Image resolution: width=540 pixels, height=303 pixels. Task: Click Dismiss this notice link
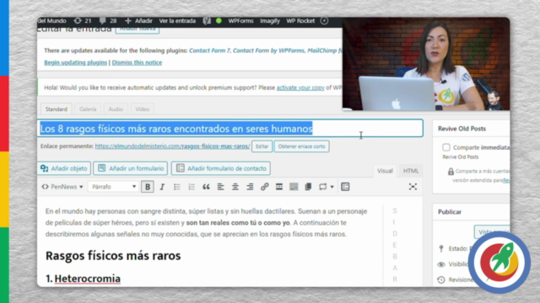(x=137, y=62)
